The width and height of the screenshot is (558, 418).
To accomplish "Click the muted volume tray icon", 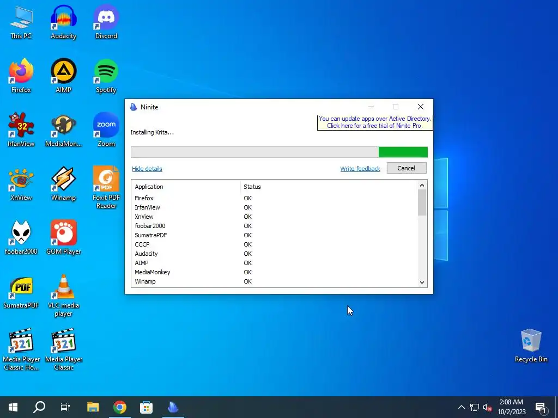I will coord(487,407).
